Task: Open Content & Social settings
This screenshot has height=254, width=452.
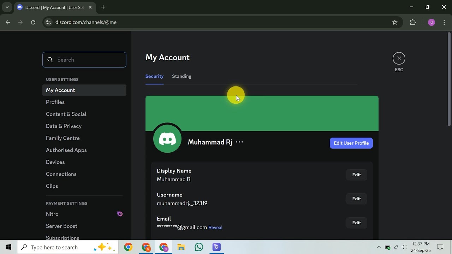Action: (84, 114)
